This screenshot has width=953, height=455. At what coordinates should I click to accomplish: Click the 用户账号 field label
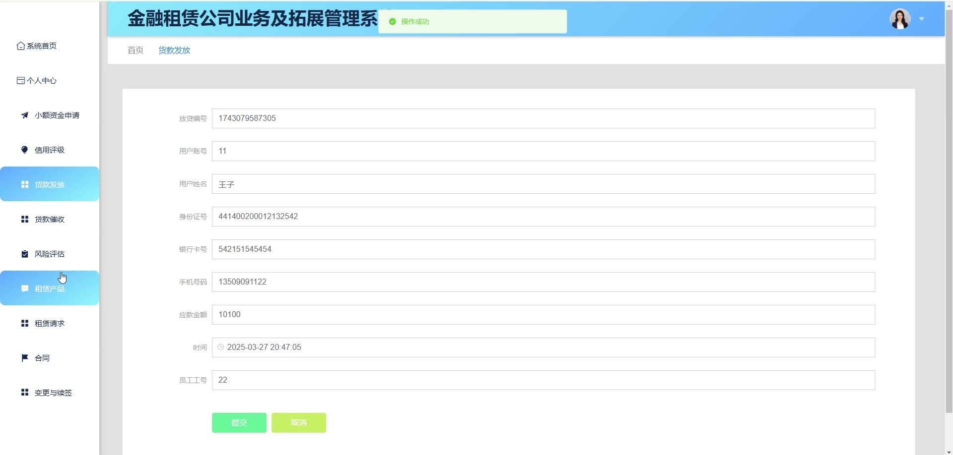coord(193,151)
